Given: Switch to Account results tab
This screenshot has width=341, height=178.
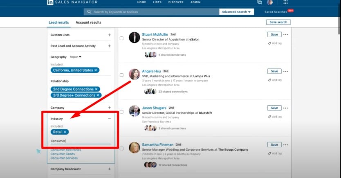Looking at the screenshot, I should 88,23.
